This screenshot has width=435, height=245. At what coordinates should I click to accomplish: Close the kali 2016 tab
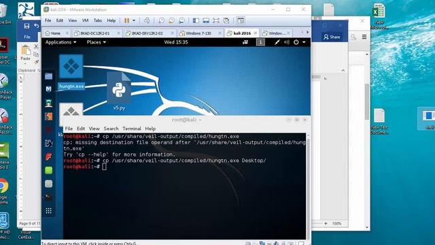click(256, 33)
